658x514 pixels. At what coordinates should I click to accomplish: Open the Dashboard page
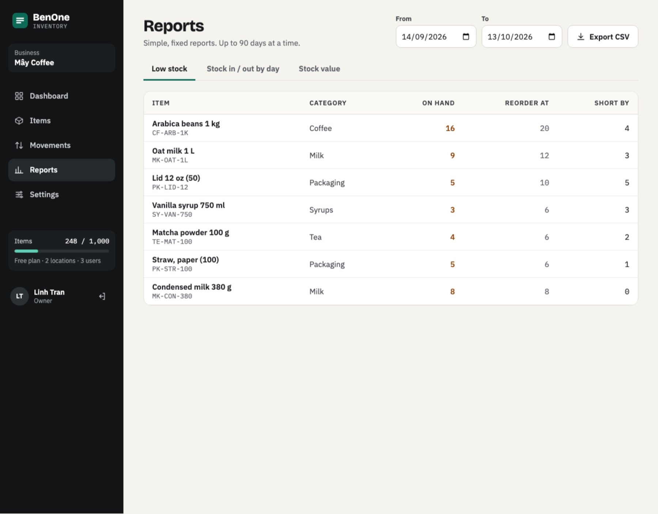click(62, 96)
